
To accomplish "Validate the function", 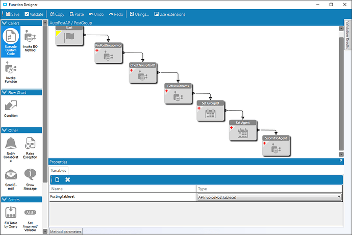I will coord(34,14).
